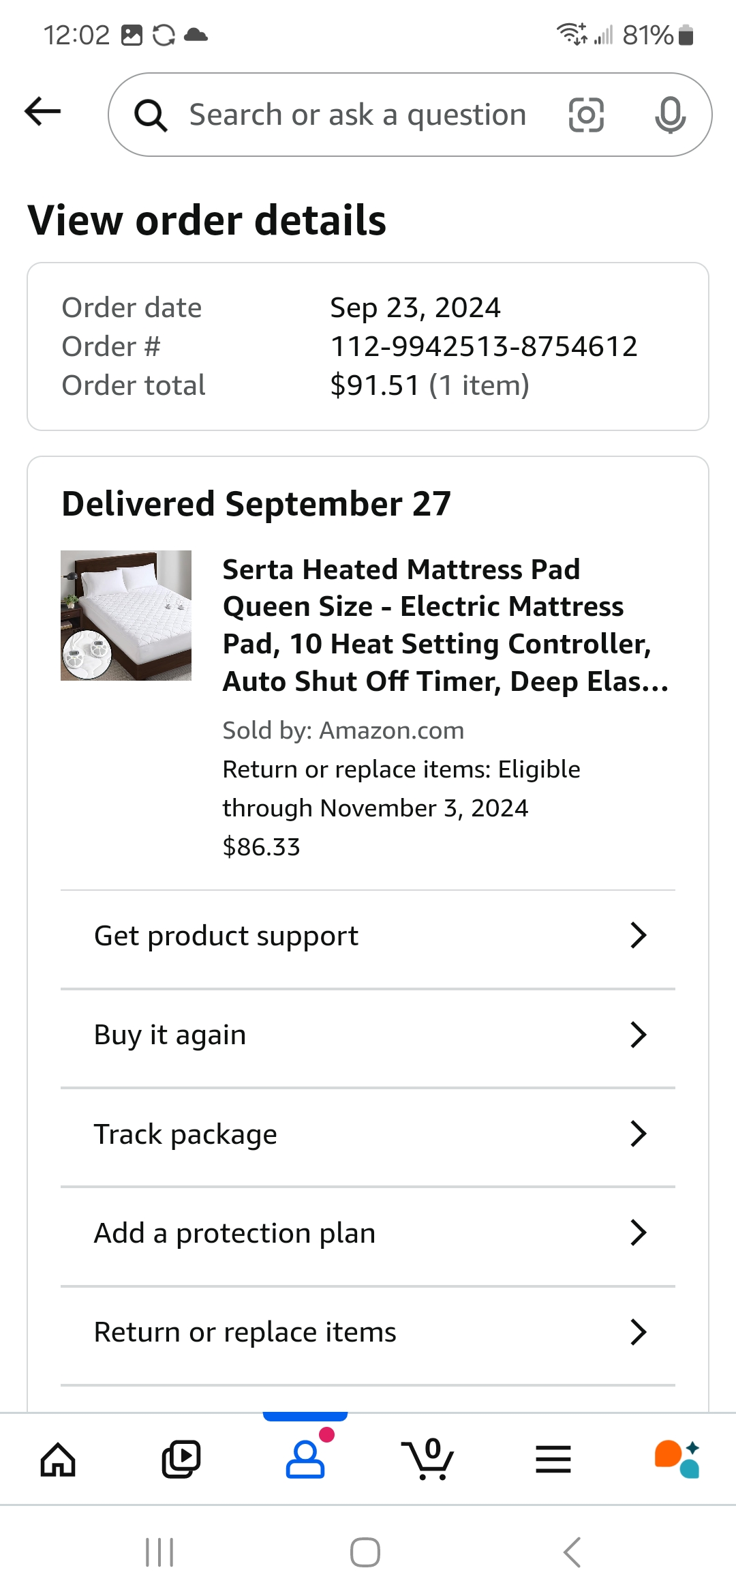Open the Inspire video feed icon

click(181, 1460)
